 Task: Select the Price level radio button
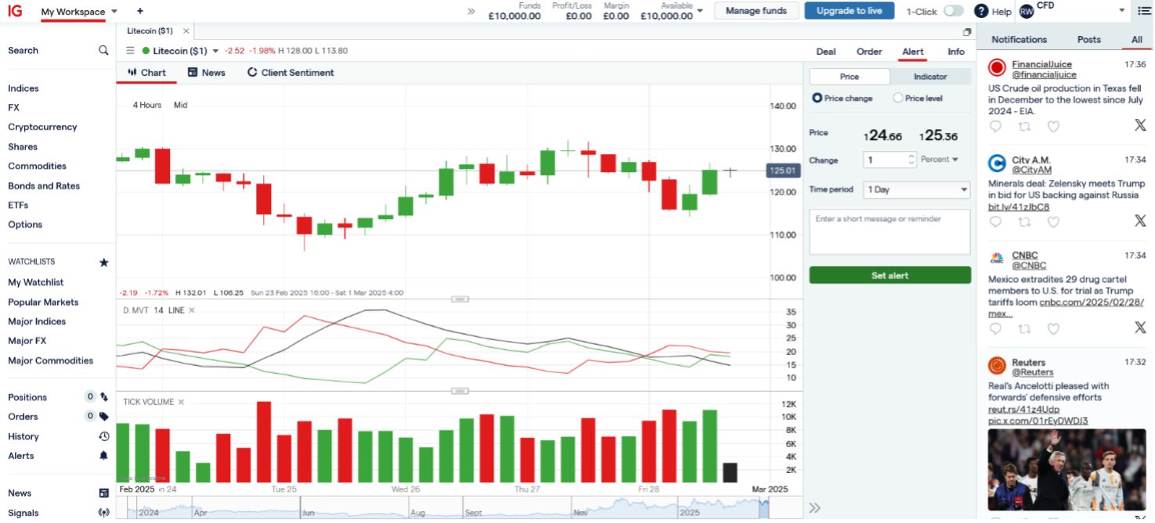point(898,99)
